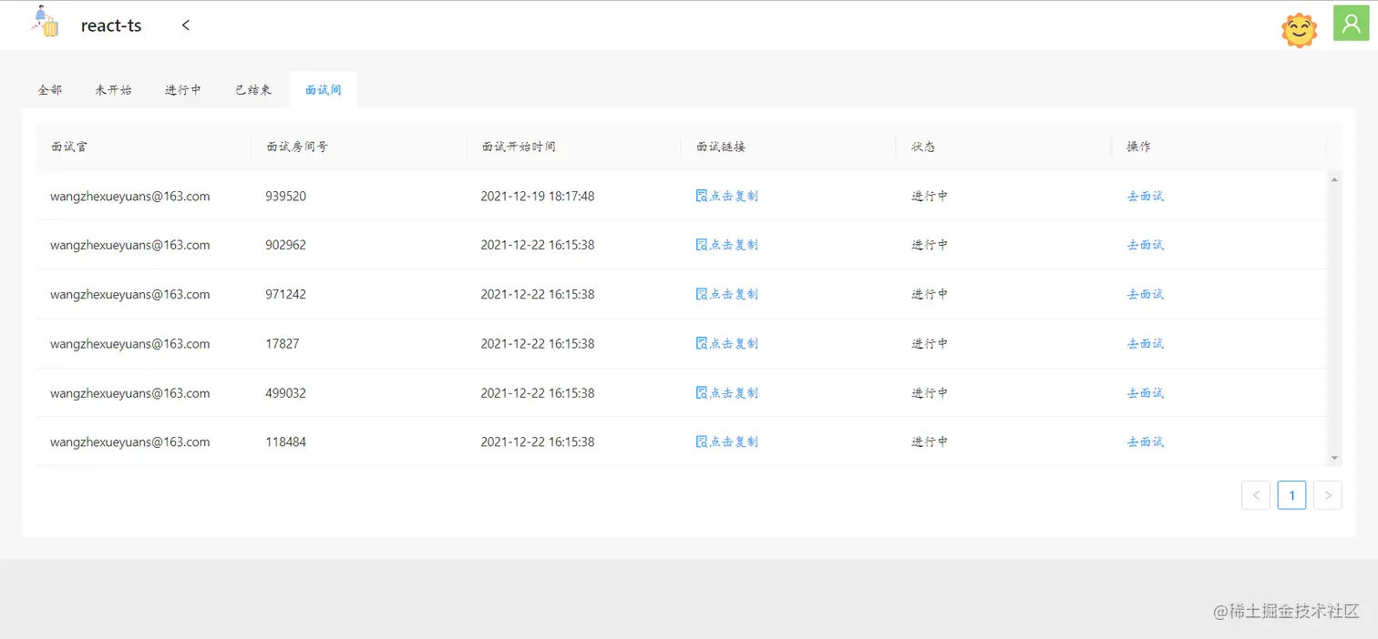This screenshot has height=639, width=1378.
Task: Collapse the sidebar with the left chevron
Action: coord(186,25)
